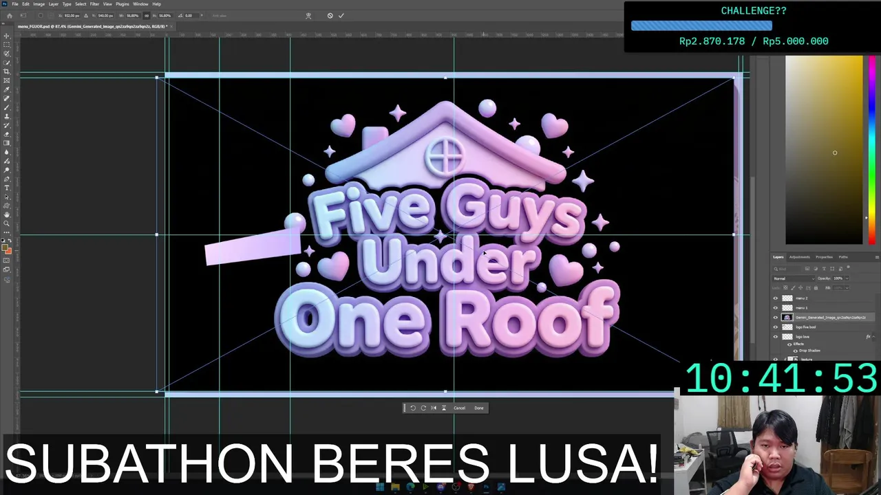Select the Move tool
The height and width of the screenshot is (495, 881).
6,36
